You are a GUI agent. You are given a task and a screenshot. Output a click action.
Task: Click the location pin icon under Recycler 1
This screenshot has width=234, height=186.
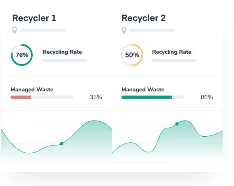[x=15, y=30]
